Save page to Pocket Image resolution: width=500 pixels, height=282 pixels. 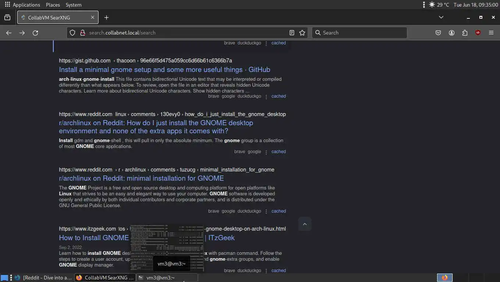pyautogui.click(x=438, y=33)
